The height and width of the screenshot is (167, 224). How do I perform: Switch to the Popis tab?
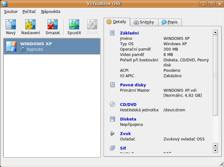click(170, 22)
